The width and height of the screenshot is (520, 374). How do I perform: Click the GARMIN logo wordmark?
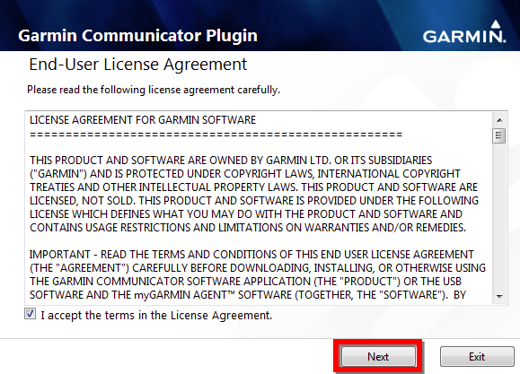click(464, 36)
